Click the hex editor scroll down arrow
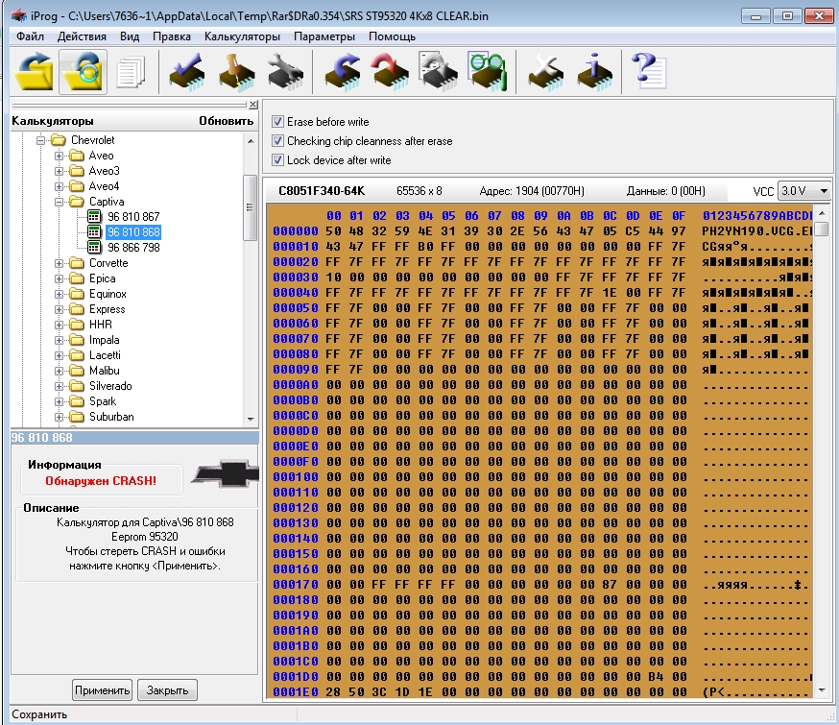This screenshot has width=839, height=725. 822,690
